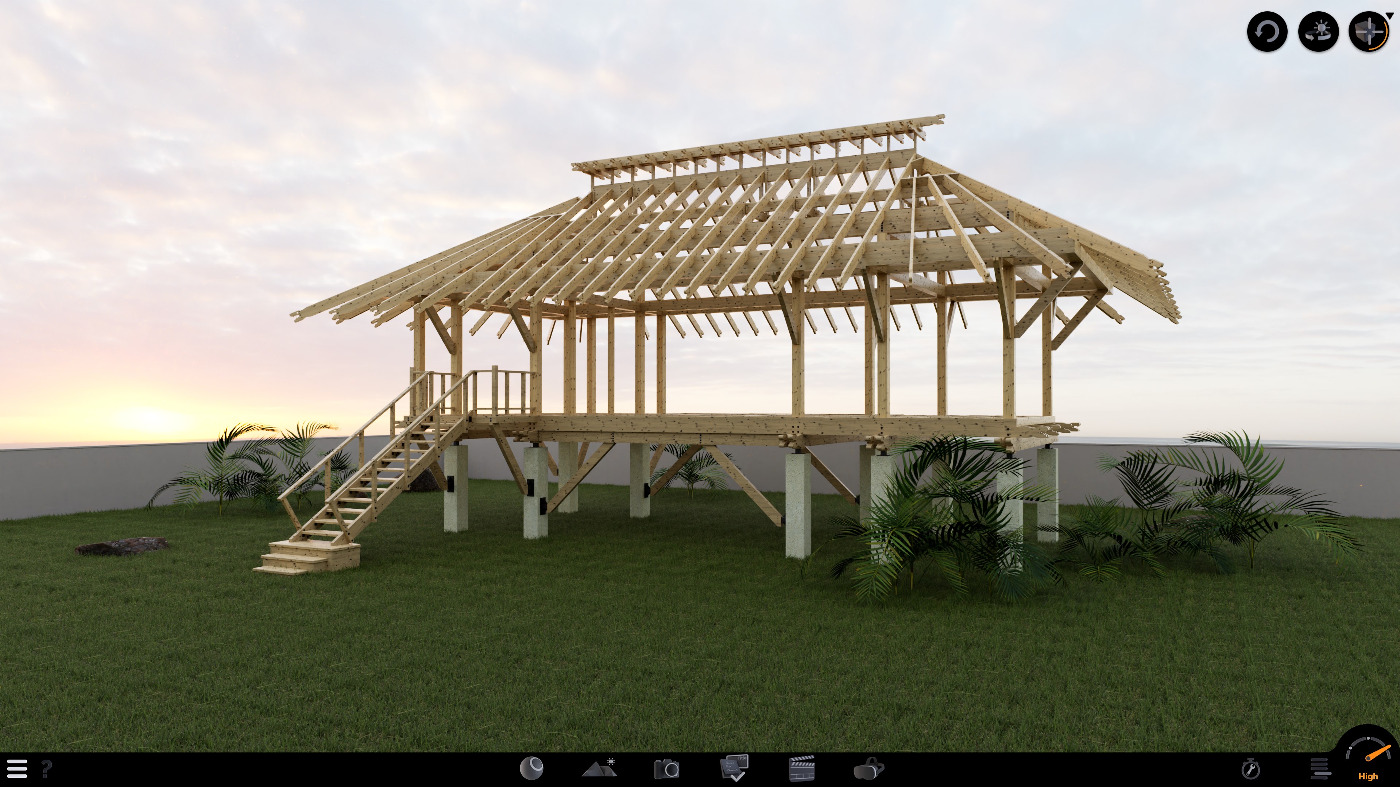Expand the stacked quality levels list

[x=1320, y=768]
